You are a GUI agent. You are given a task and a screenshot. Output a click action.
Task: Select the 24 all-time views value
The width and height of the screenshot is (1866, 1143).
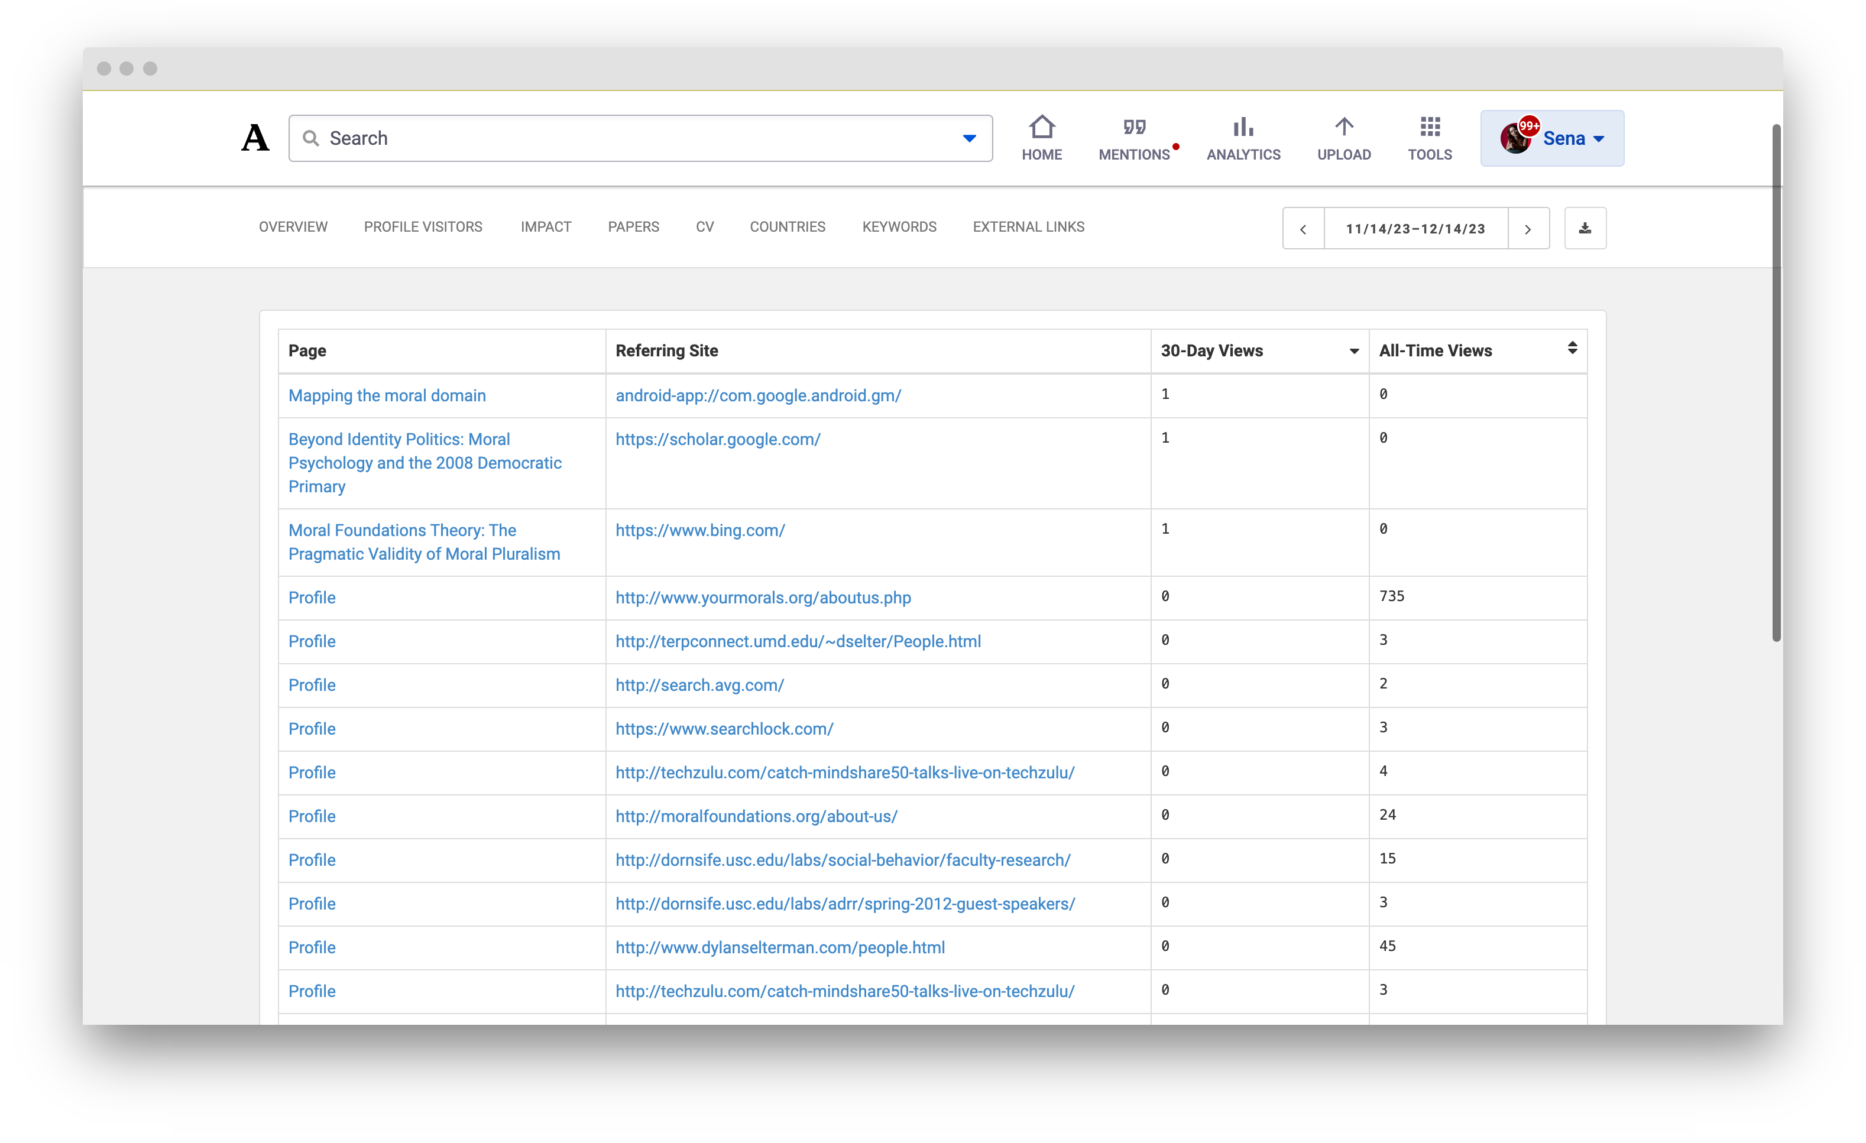pyautogui.click(x=1386, y=814)
